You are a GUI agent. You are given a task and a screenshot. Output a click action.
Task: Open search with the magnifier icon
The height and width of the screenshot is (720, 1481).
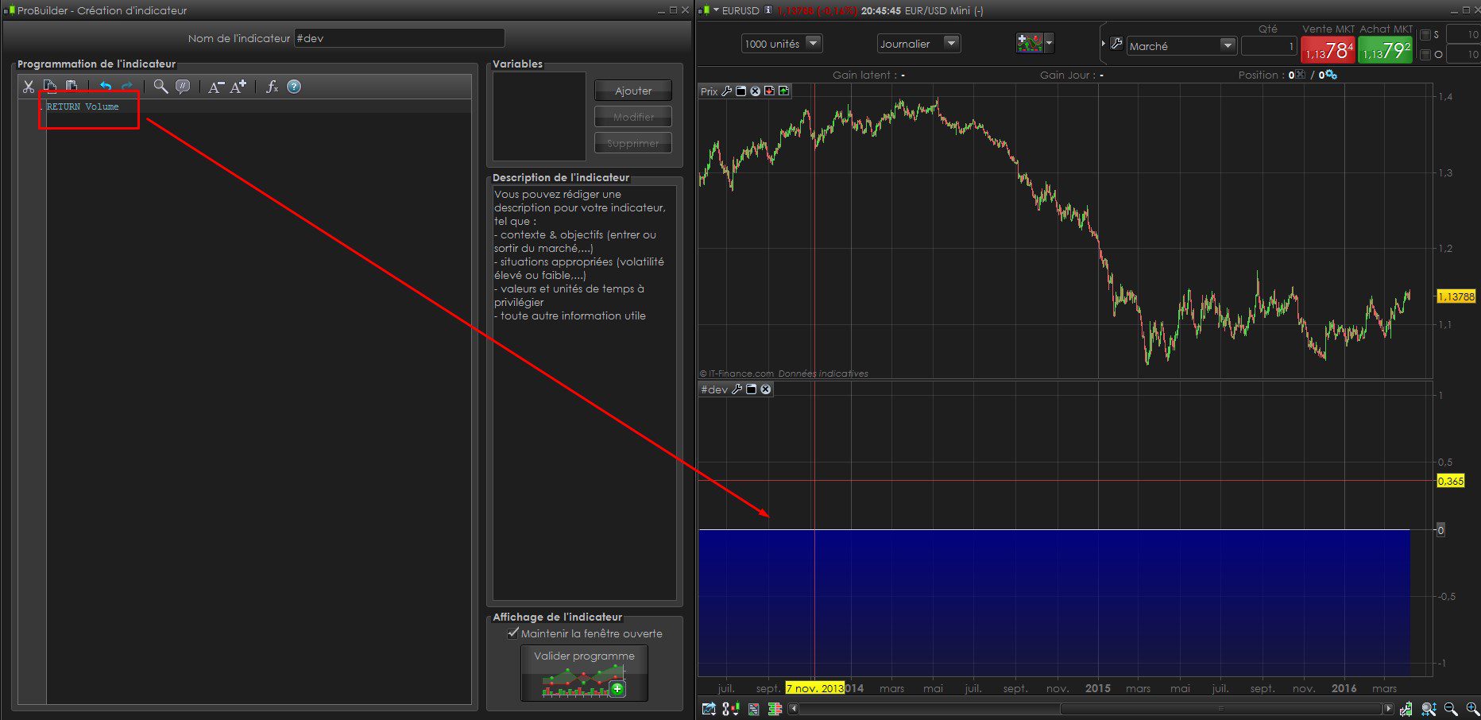point(160,87)
